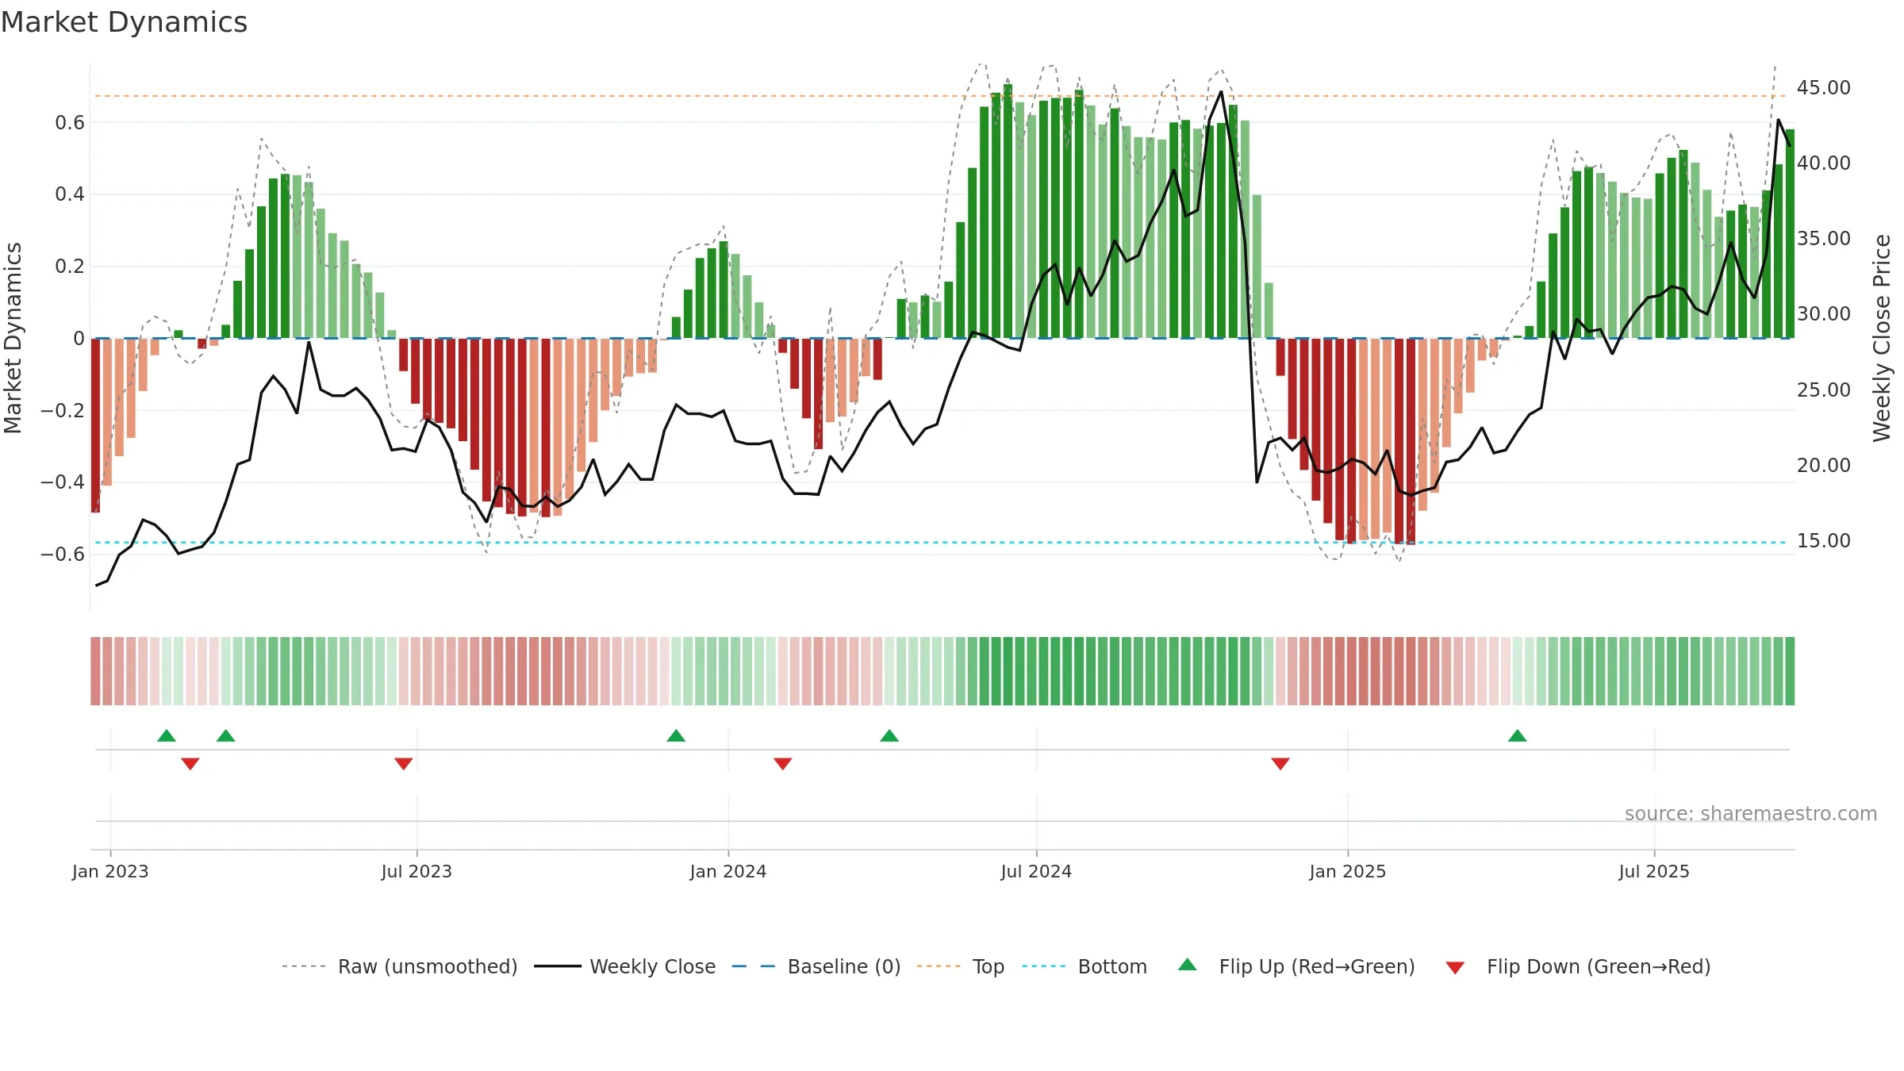Click the green Flip Up marker in March 2023
This screenshot has width=1904, height=1071.
click(226, 735)
